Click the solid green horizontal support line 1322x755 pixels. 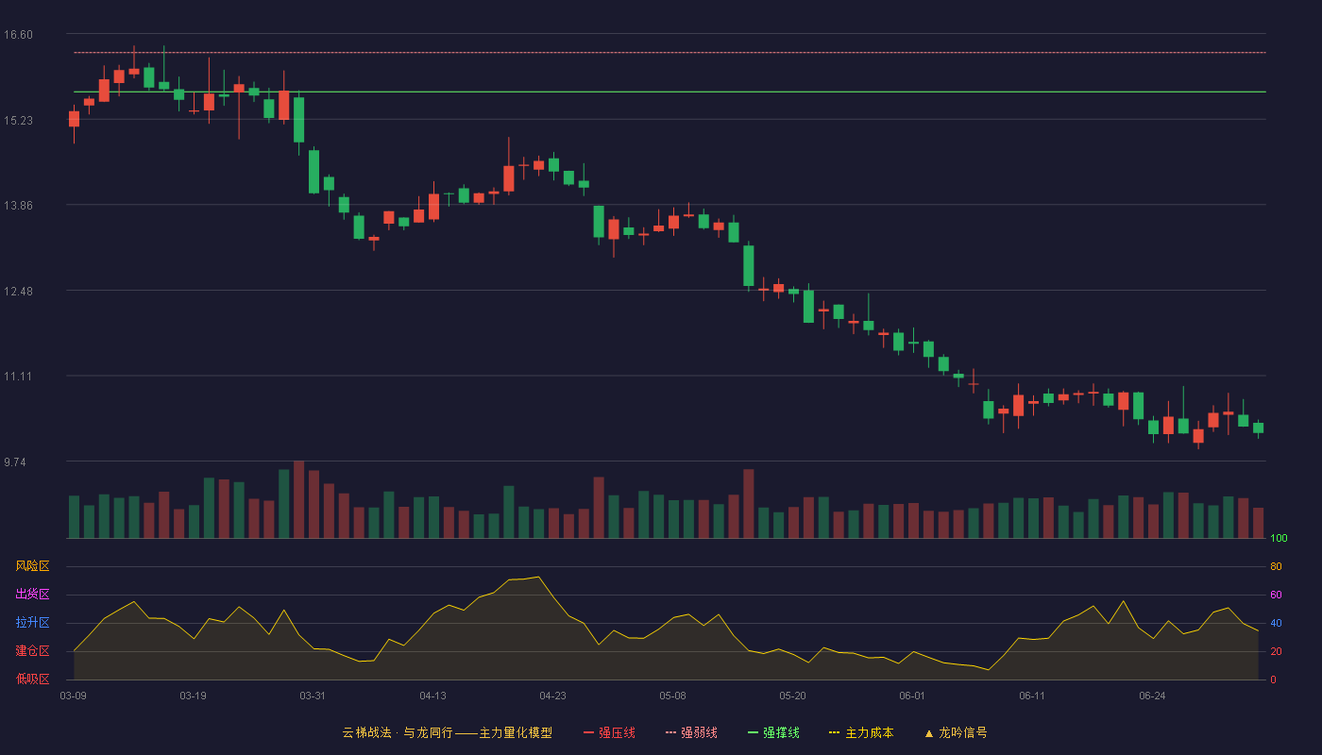[669, 92]
